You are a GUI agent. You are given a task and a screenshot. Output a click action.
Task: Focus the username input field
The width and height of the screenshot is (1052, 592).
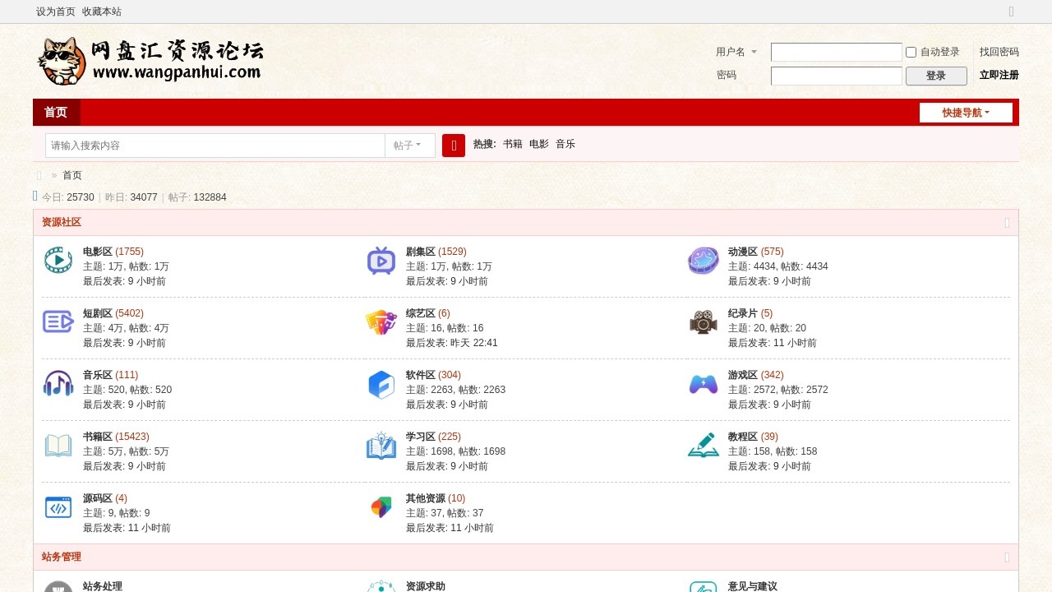tap(837, 52)
